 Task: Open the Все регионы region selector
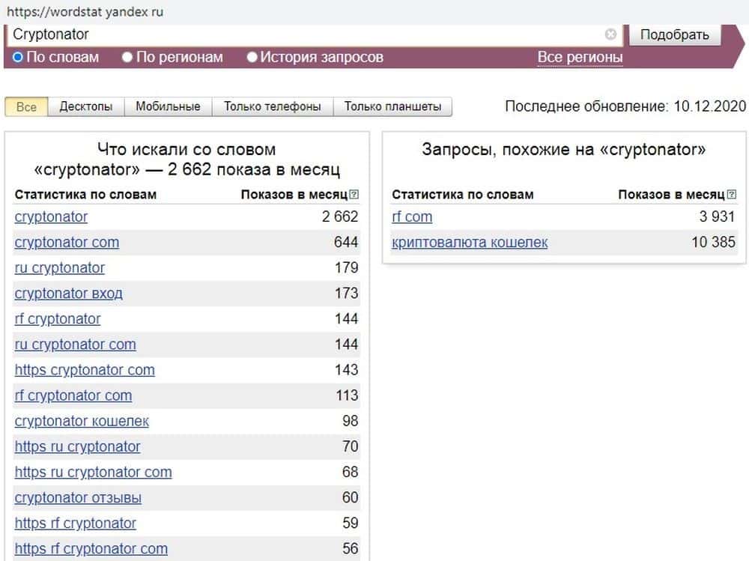[580, 57]
